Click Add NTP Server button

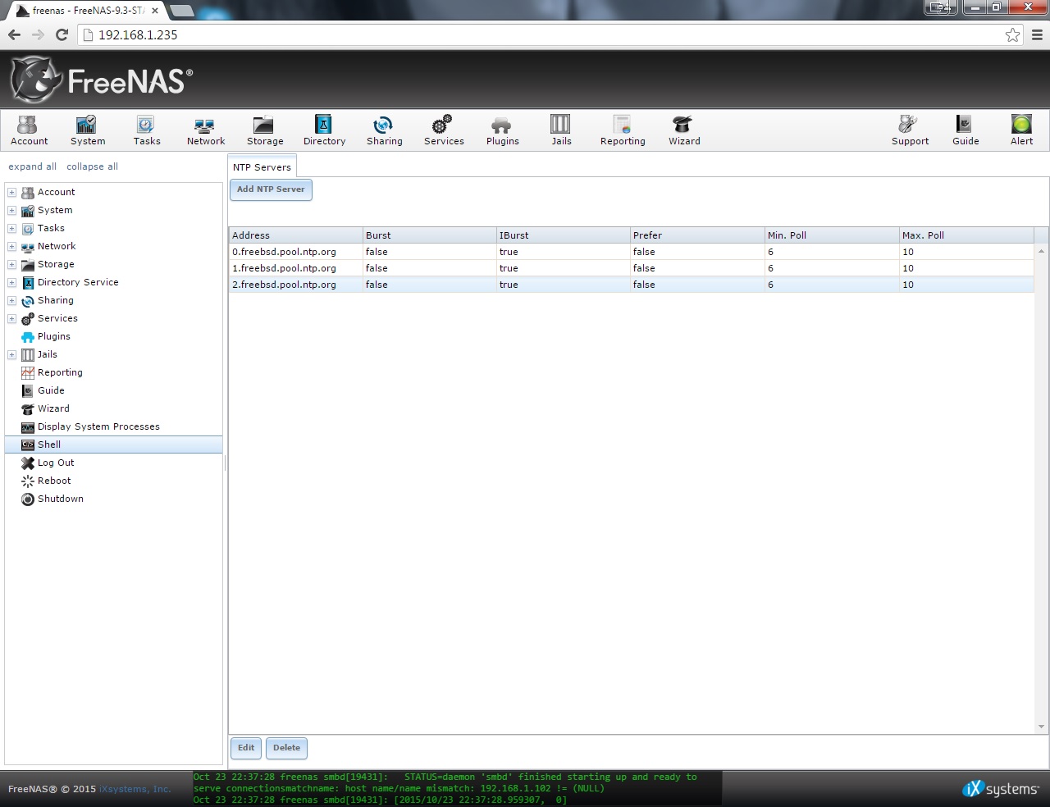(271, 189)
